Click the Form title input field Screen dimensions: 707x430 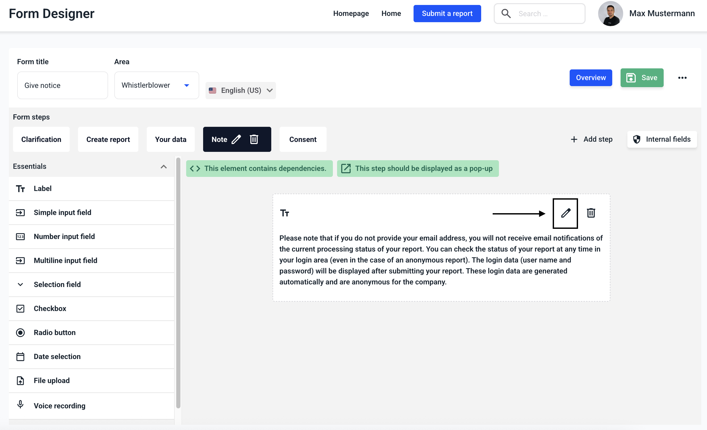coord(63,85)
